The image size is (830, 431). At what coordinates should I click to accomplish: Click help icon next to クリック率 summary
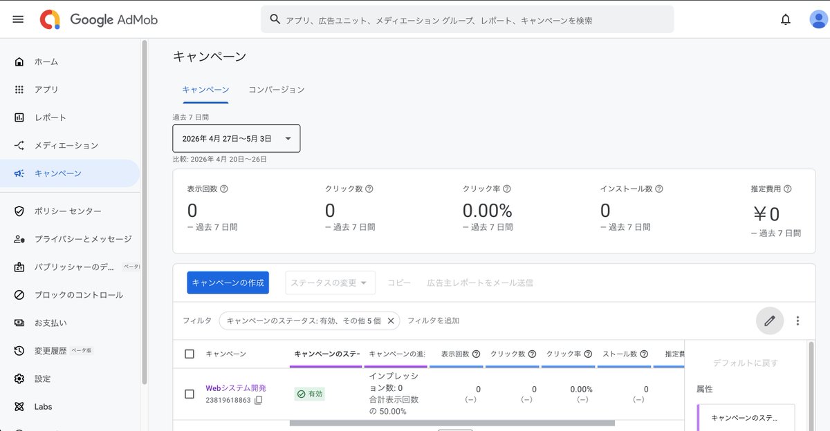[x=507, y=189]
